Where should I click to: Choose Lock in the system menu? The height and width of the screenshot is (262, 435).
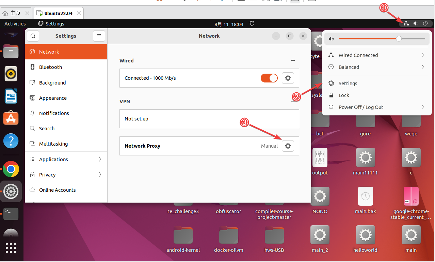pos(377,95)
